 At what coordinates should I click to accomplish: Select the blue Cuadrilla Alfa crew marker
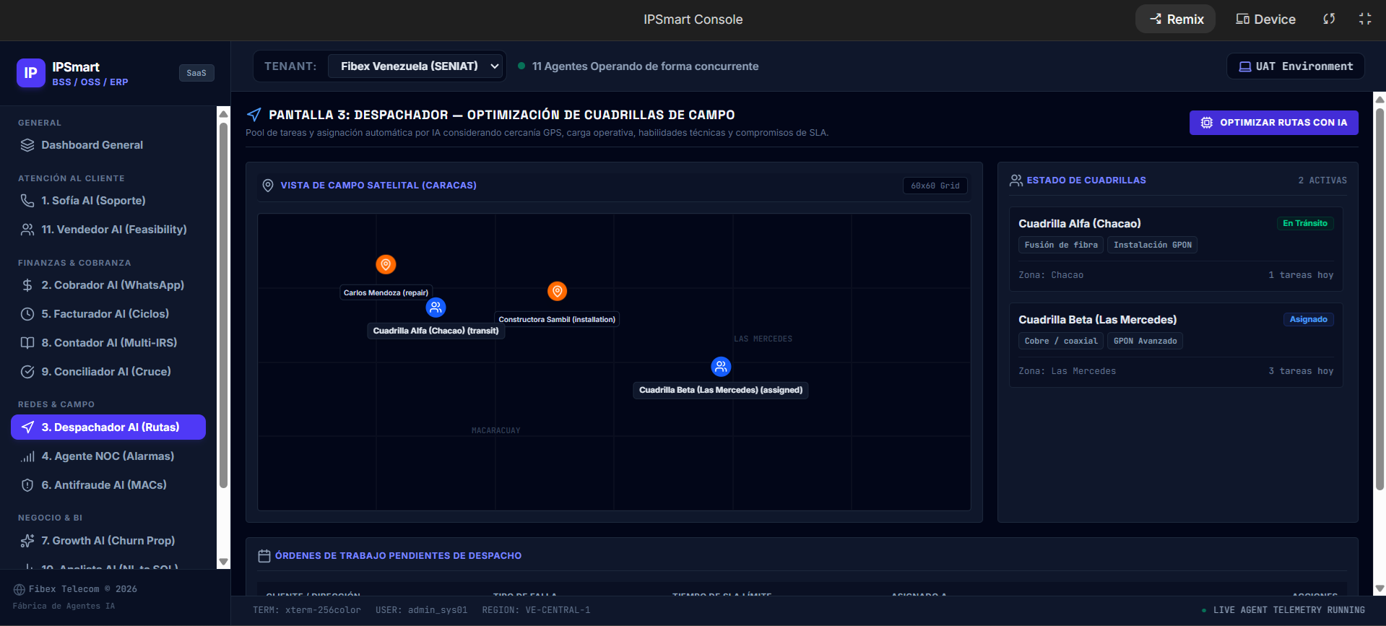coord(436,308)
